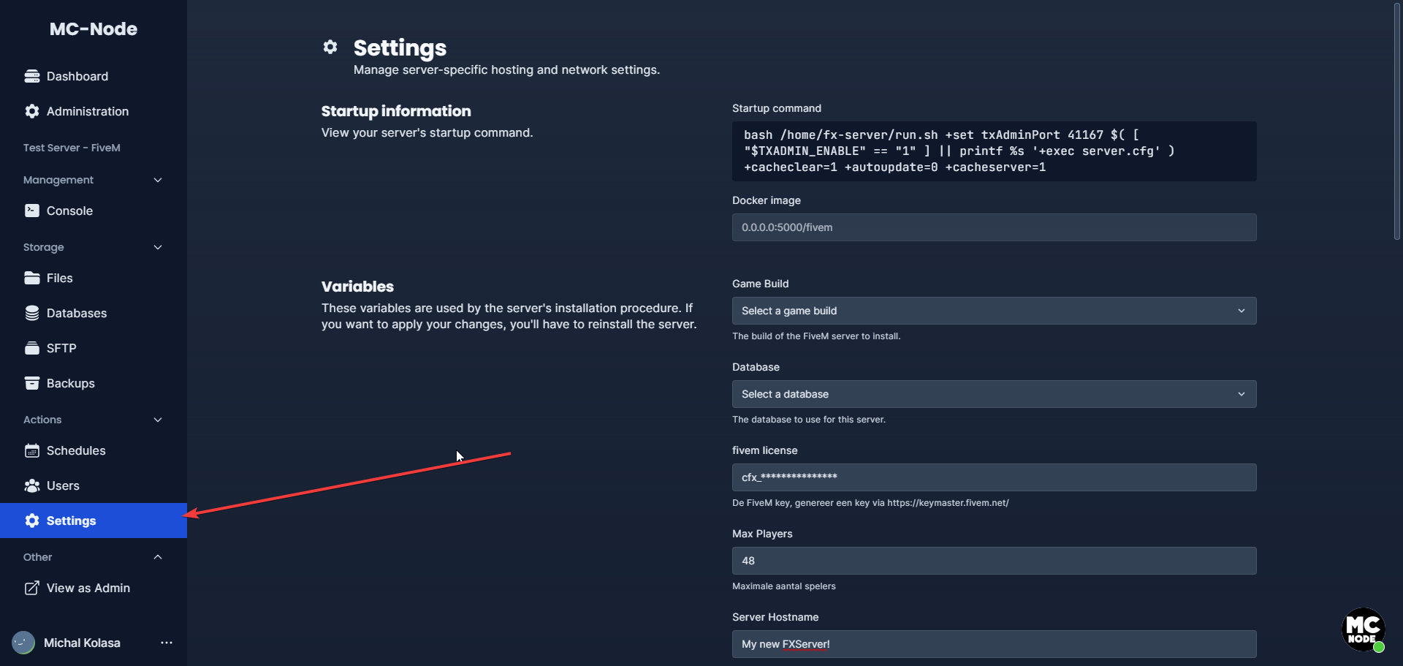Click the MC-Node logo title
The height and width of the screenshot is (666, 1403).
click(94, 29)
